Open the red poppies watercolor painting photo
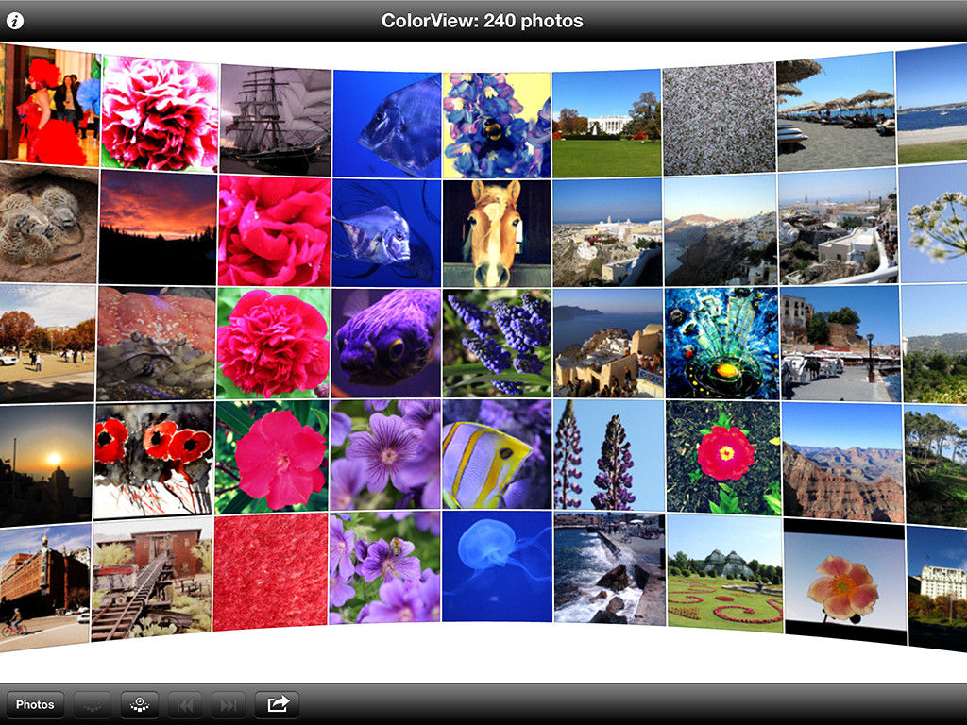The height and width of the screenshot is (725, 967). 154,461
